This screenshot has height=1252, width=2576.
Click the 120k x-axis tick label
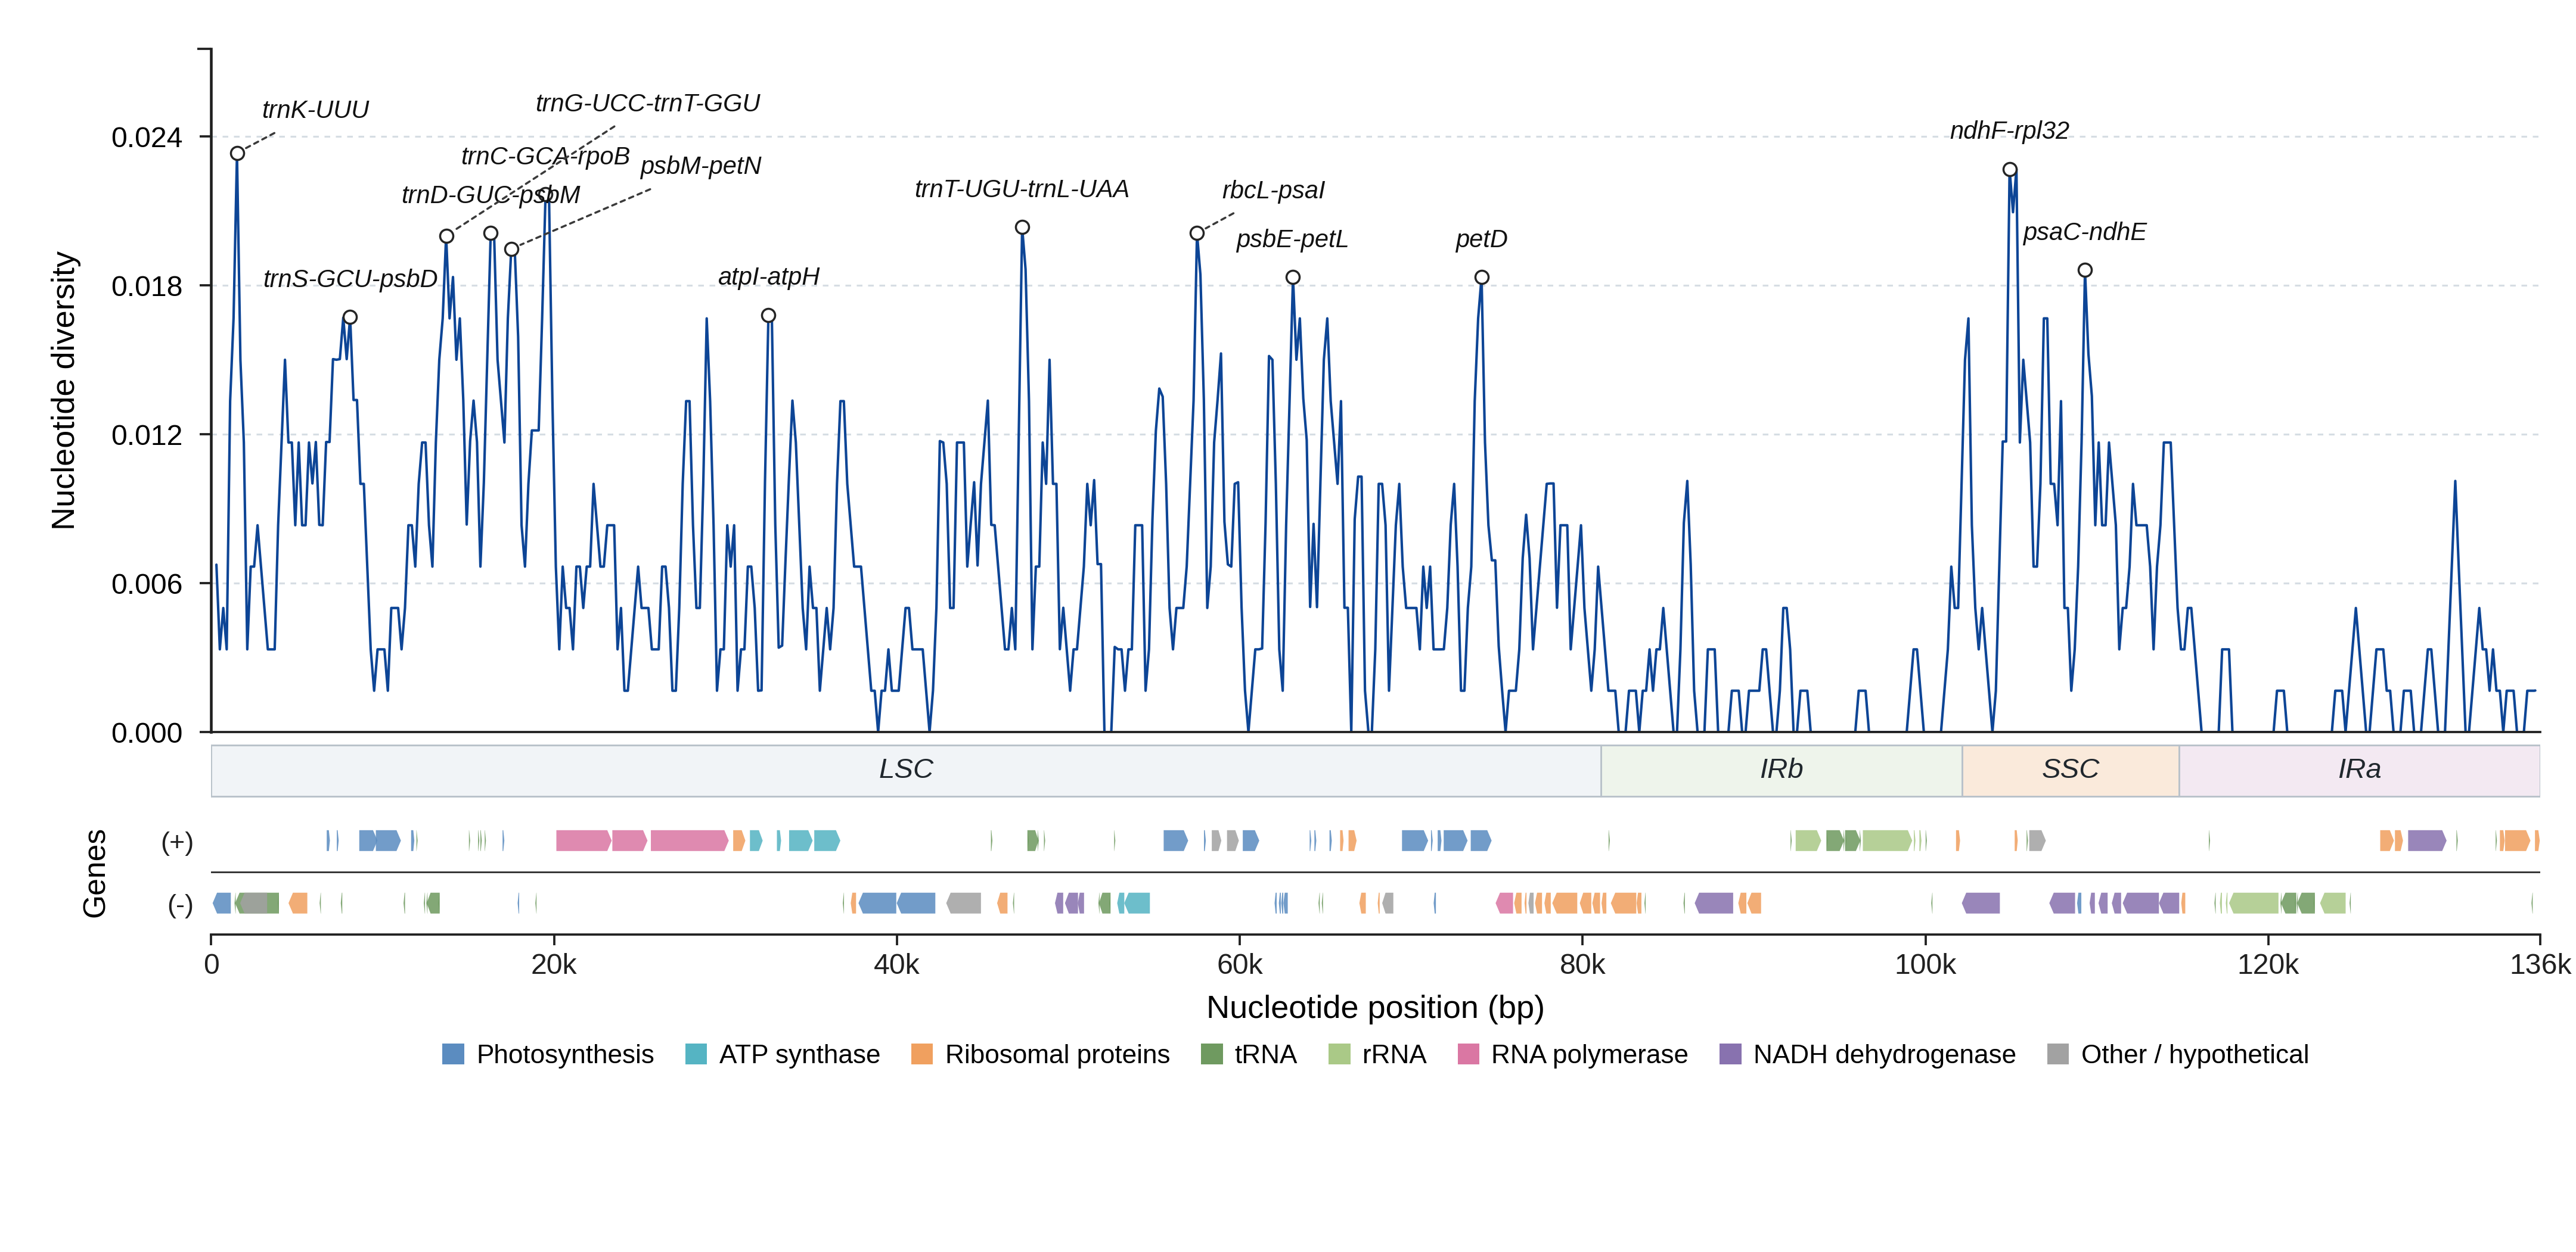2268,966
